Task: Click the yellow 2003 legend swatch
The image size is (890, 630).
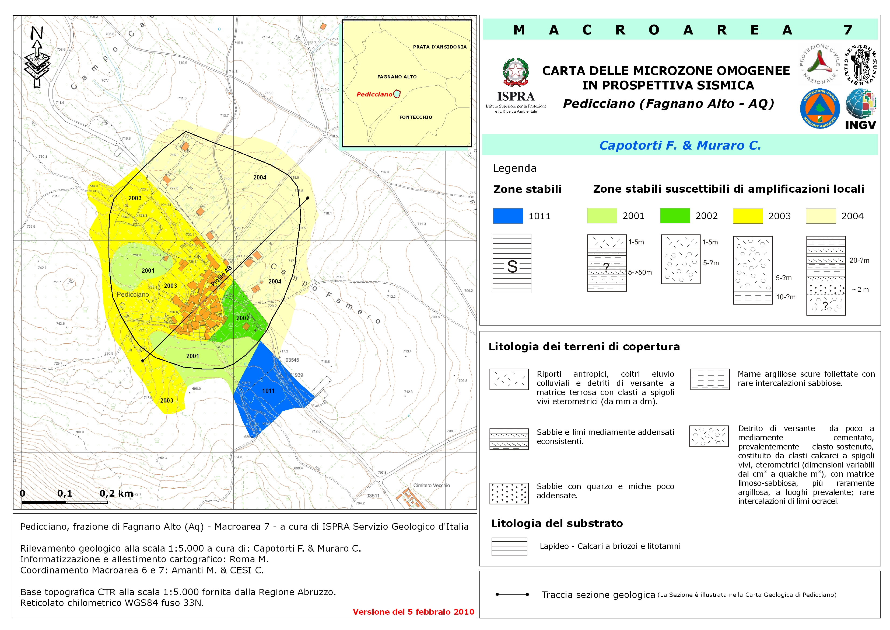Action: [x=748, y=216]
